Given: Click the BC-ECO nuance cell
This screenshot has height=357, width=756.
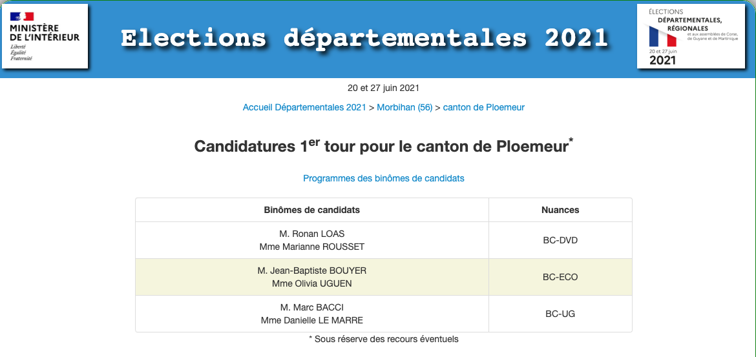Looking at the screenshot, I should 560,277.
